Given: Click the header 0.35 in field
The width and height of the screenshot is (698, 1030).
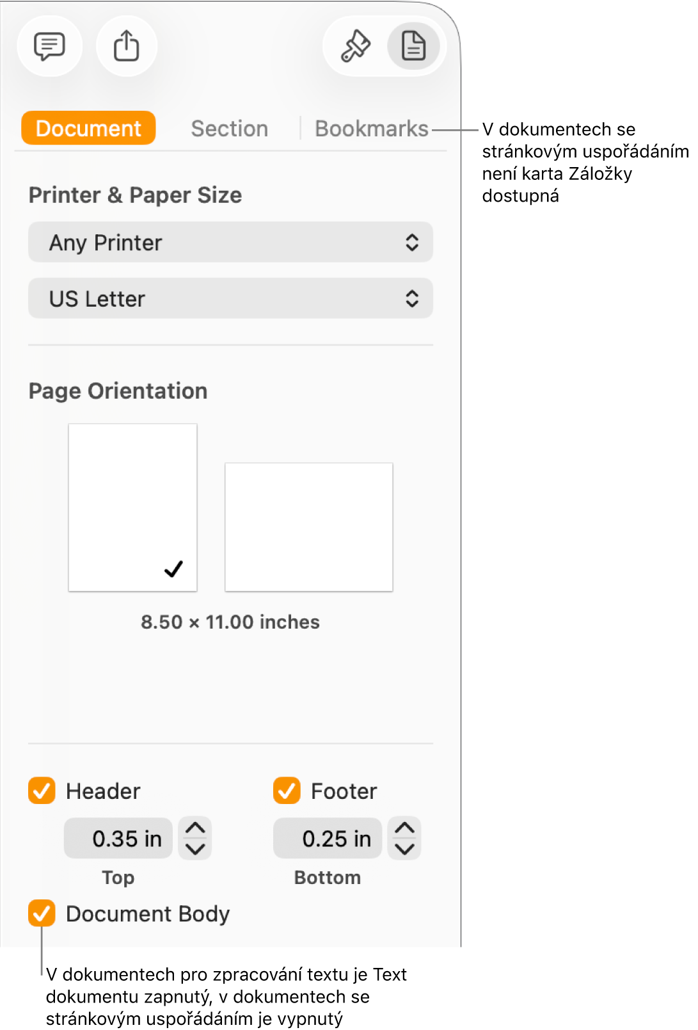Looking at the screenshot, I should point(119,839).
